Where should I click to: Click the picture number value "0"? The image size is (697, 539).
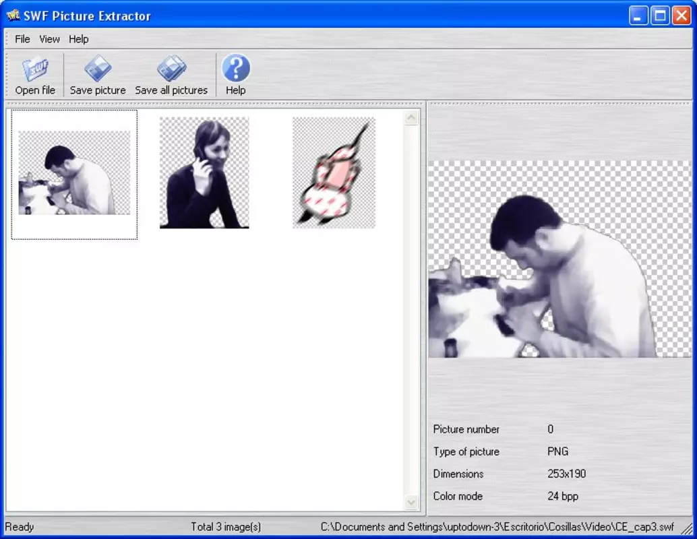coord(550,429)
